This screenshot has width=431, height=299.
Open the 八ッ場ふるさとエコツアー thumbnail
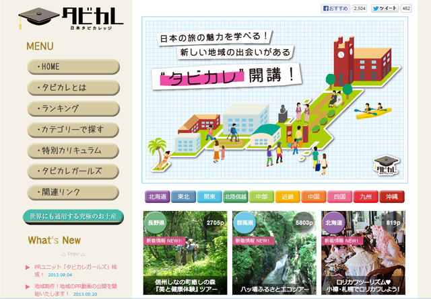pyautogui.click(x=274, y=253)
